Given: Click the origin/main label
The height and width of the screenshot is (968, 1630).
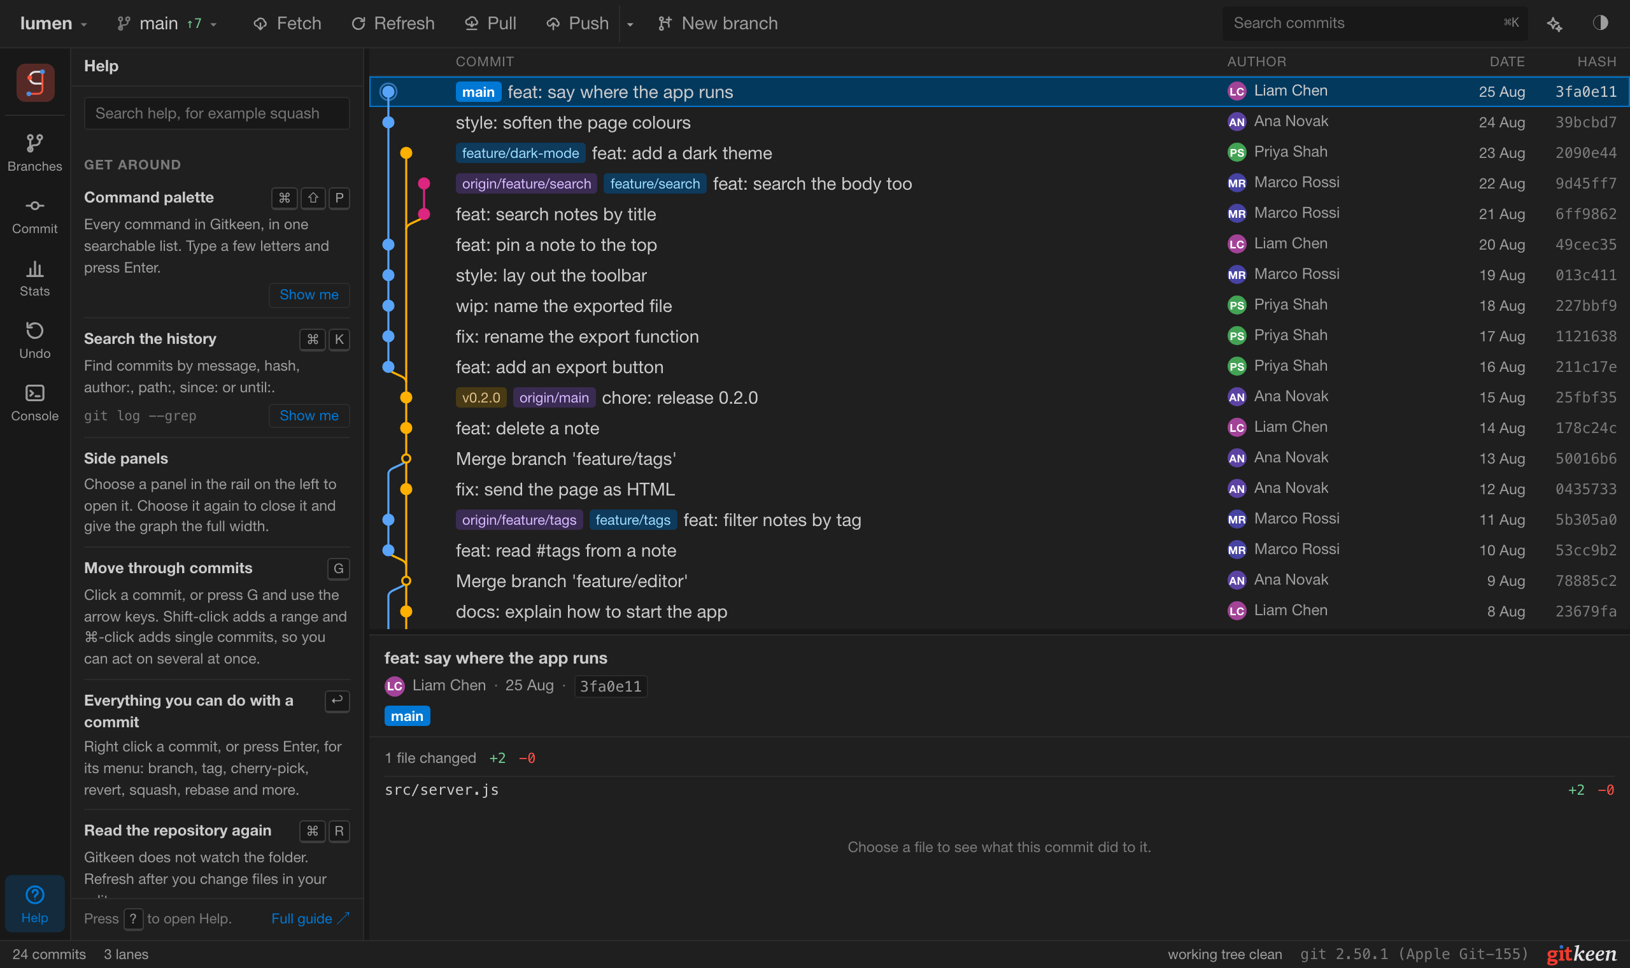Looking at the screenshot, I should [x=554, y=397].
